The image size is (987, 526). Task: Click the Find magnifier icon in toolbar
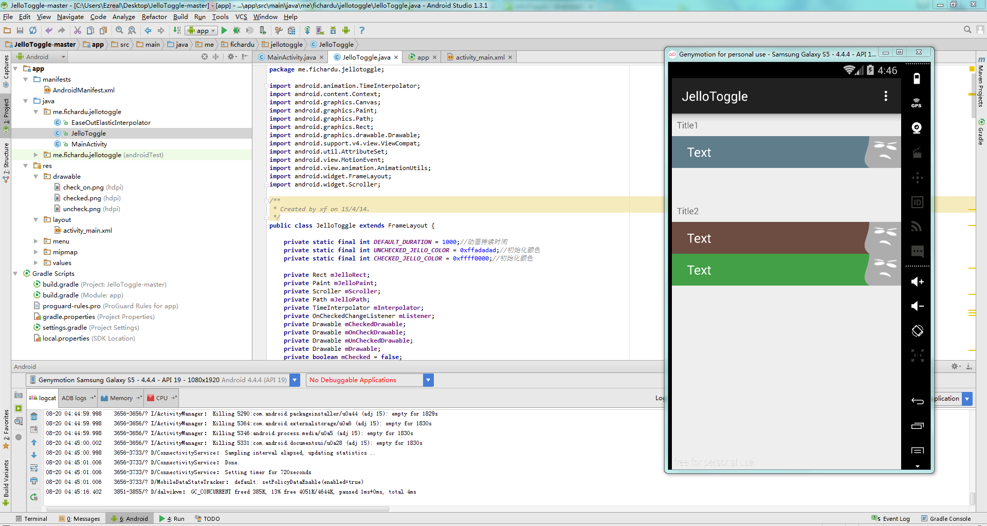tap(119, 30)
